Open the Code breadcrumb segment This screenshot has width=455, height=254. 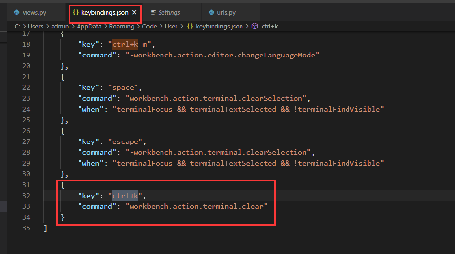coord(149,26)
